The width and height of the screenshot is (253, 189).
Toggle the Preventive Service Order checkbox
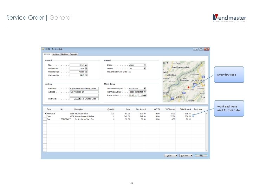(x=130, y=72)
